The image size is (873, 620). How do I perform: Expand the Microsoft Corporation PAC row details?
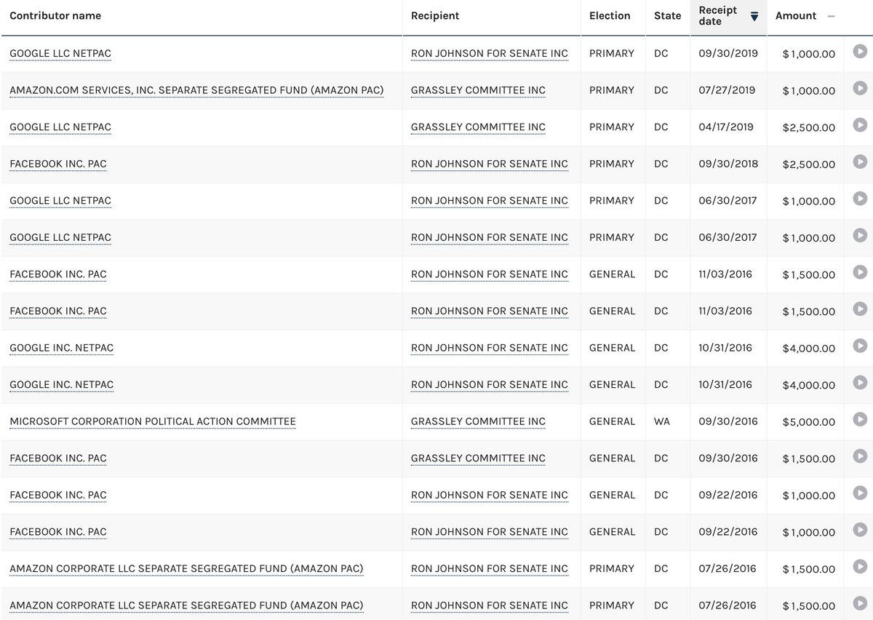coord(860,419)
